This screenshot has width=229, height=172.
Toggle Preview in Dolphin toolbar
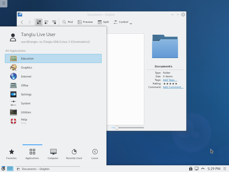[x=85, y=22]
